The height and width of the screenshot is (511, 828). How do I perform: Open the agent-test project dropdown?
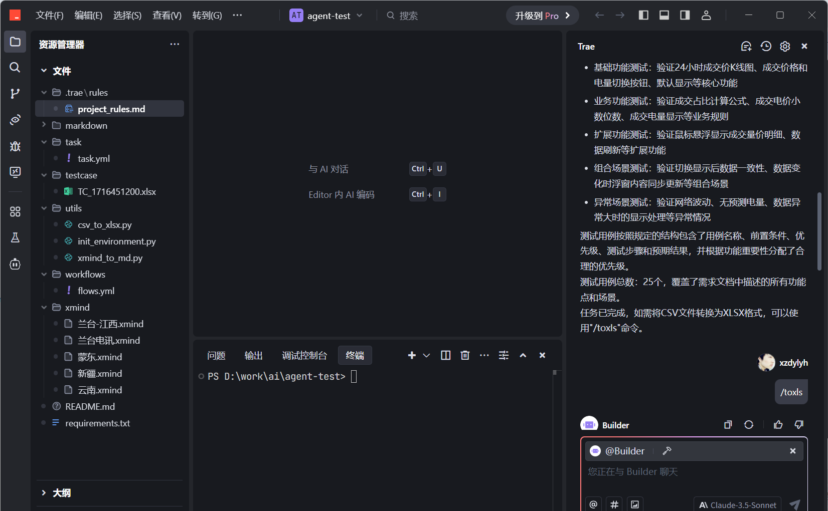pos(326,16)
